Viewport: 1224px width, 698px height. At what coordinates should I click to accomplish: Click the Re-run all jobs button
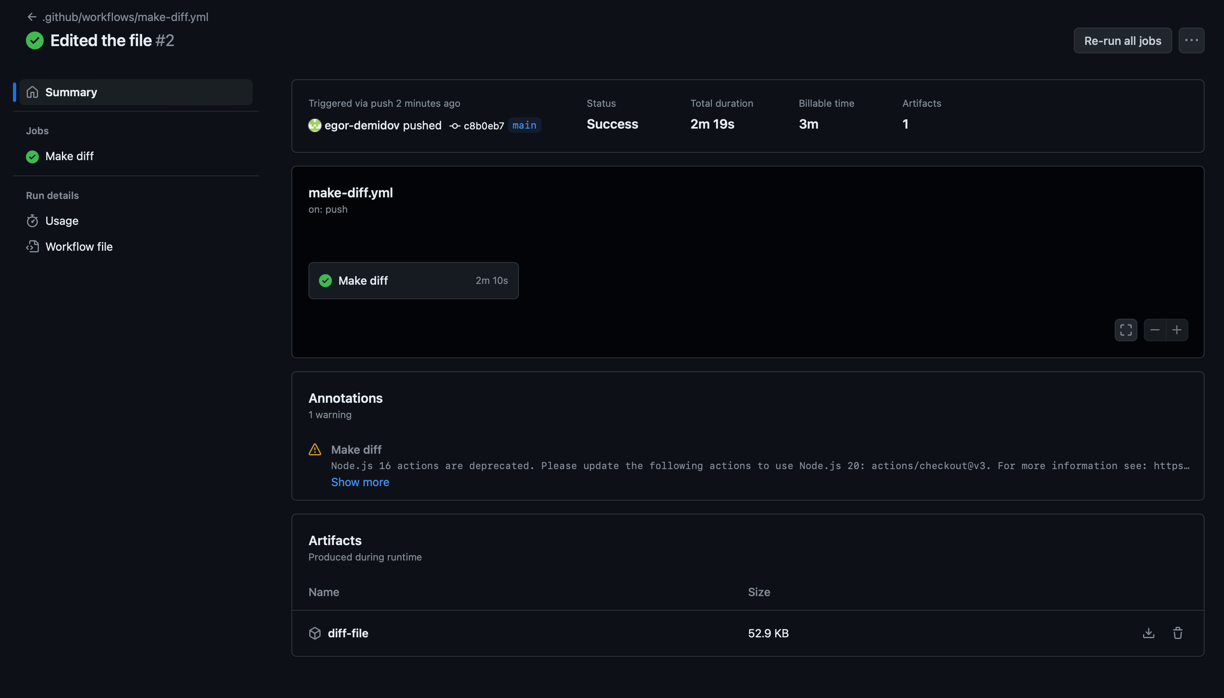(1122, 41)
